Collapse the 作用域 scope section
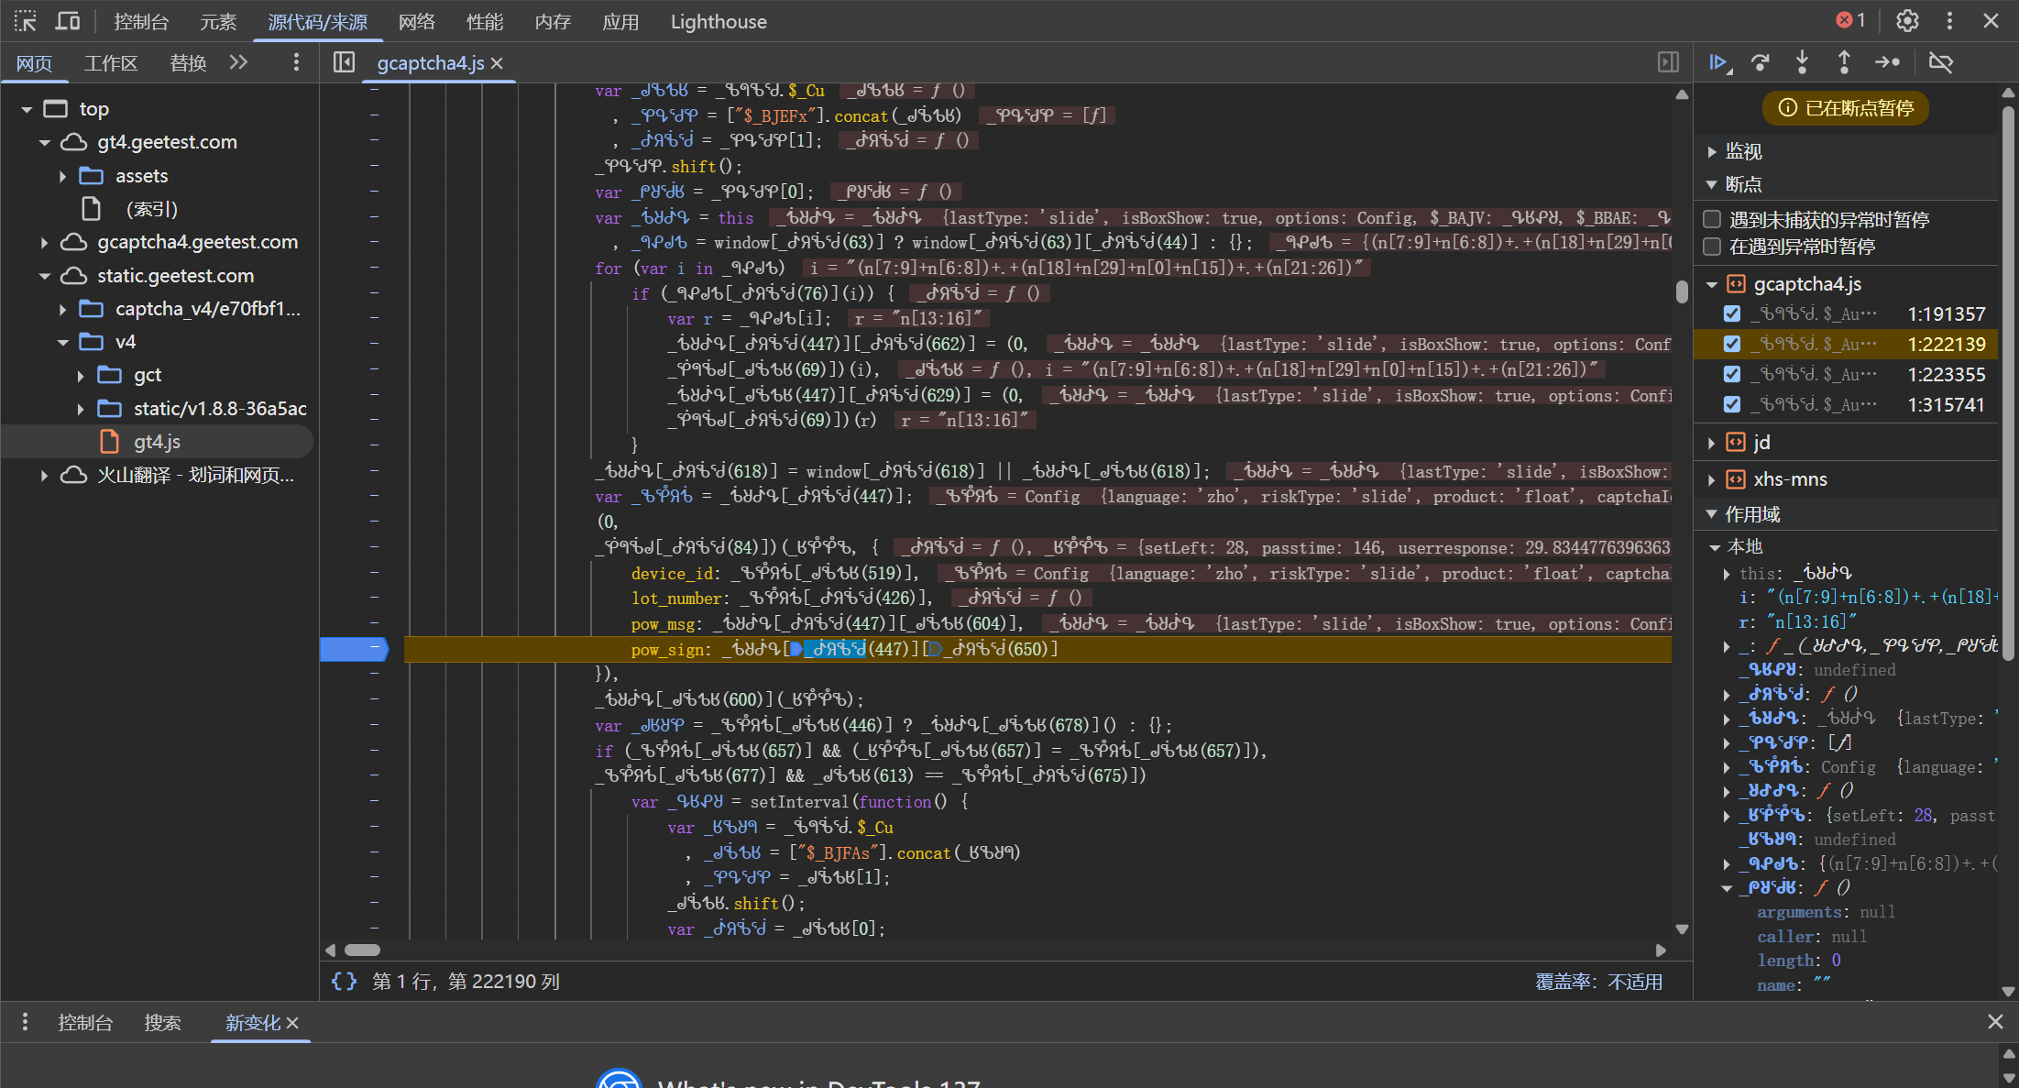 (1711, 514)
